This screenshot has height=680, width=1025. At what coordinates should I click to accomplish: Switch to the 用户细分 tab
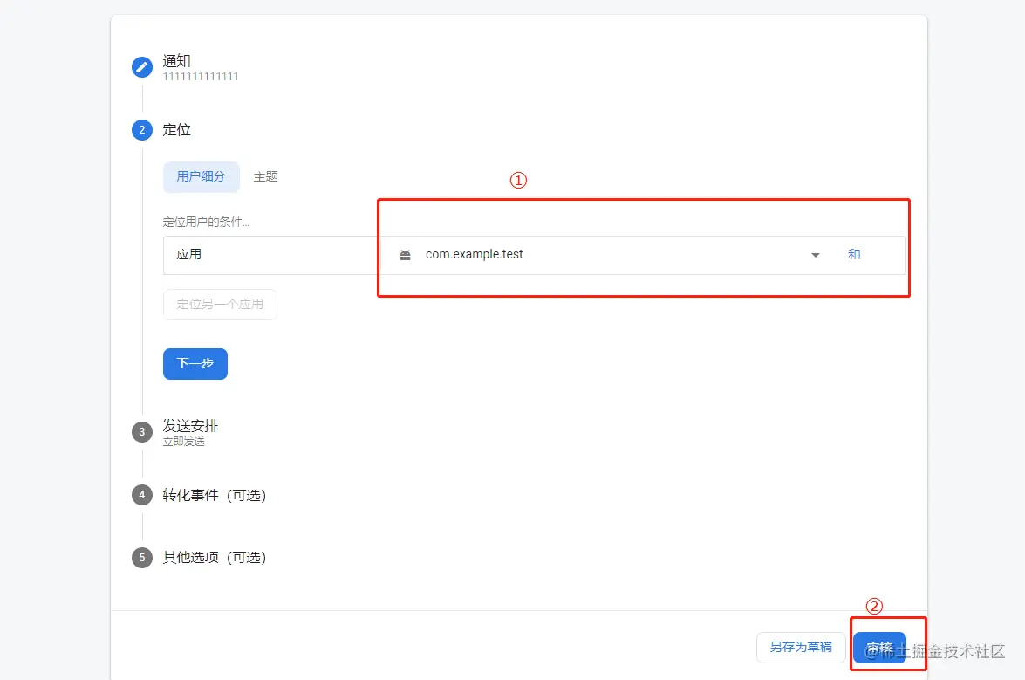[x=201, y=176]
